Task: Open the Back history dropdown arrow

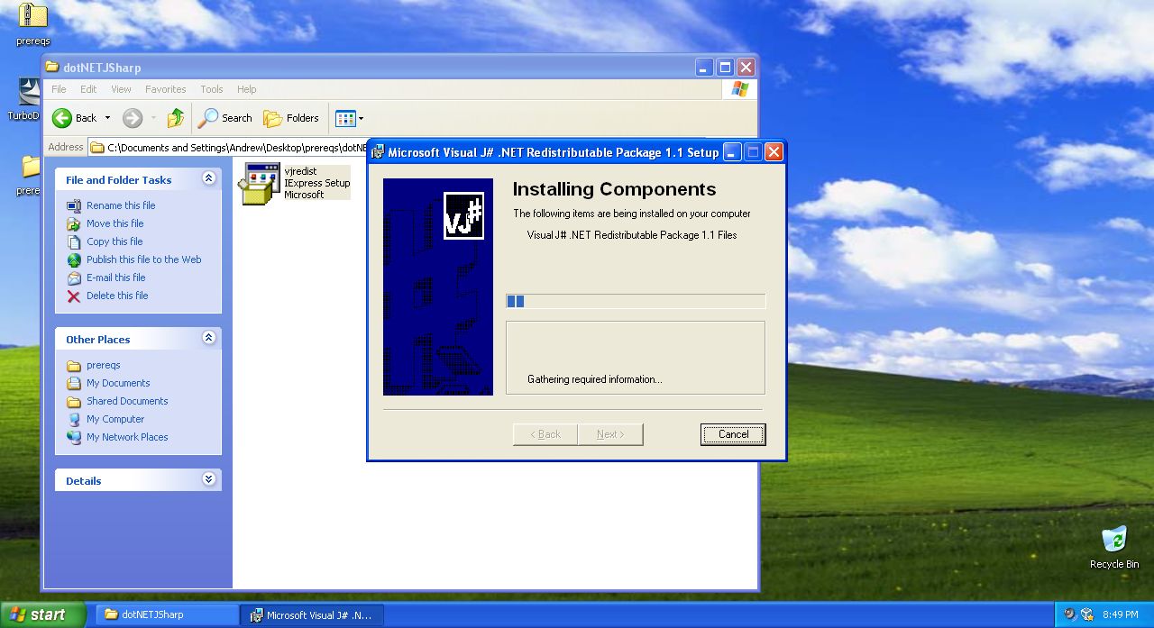Action: (107, 118)
